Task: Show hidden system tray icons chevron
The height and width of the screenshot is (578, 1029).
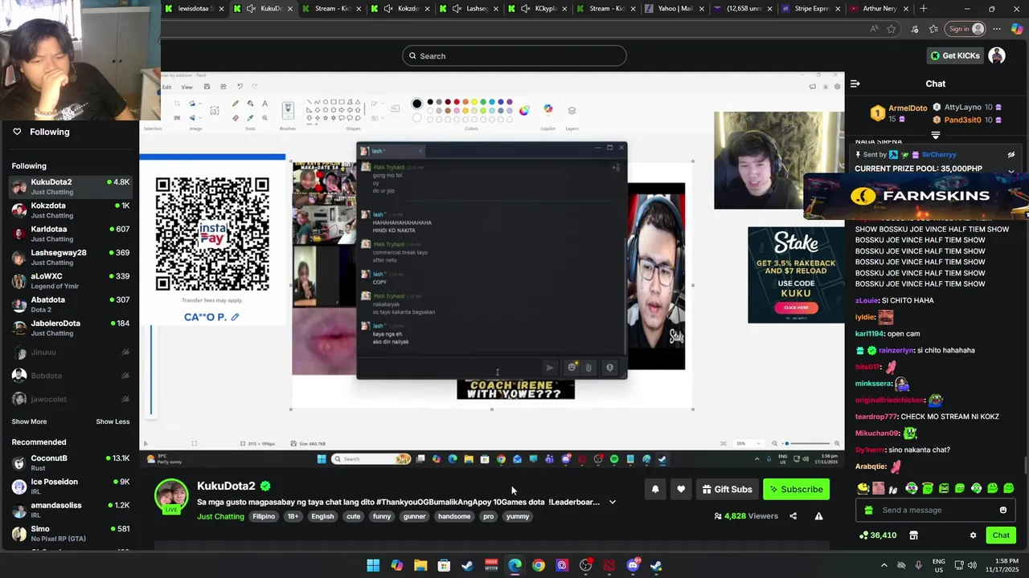Action: tap(884, 565)
